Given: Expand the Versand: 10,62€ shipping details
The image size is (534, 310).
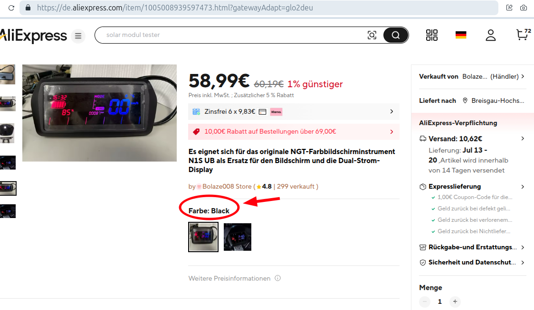Looking at the screenshot, I should coord(472,139).
